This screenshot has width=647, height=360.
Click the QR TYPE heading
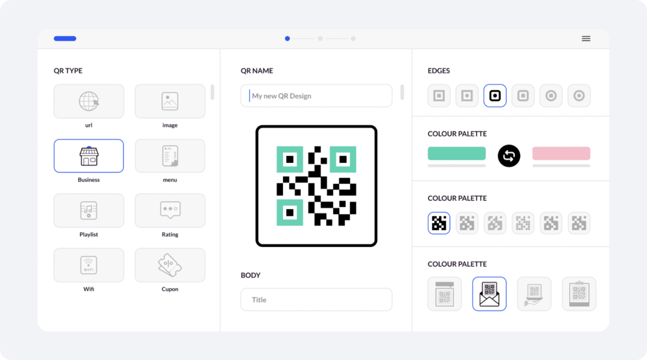[68, 71]
